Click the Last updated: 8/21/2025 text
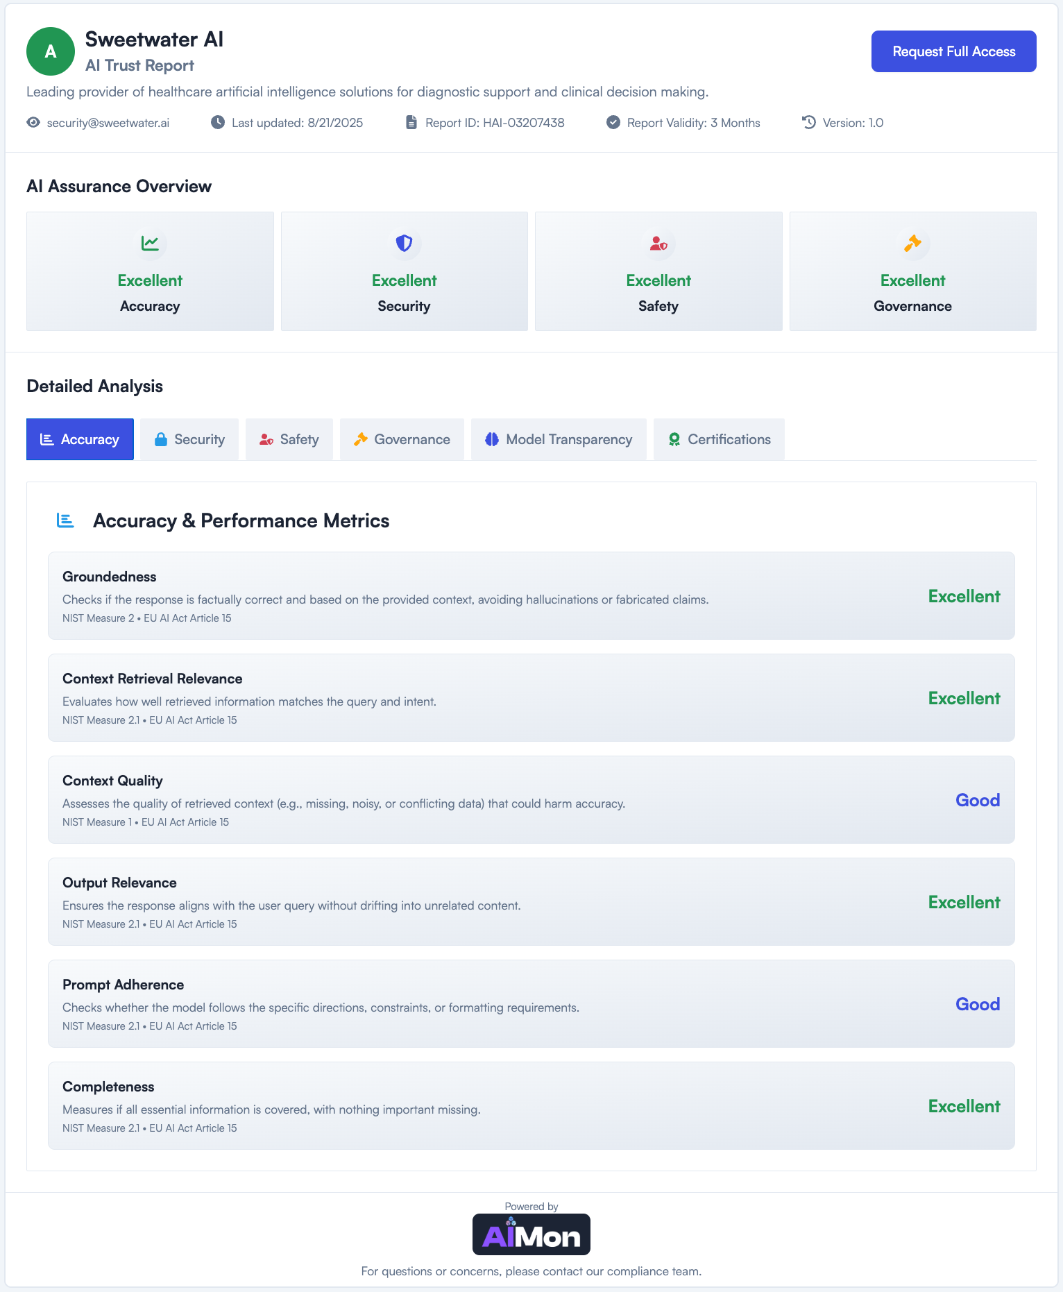The width and height of the screenshot is (1063, 1292). (x=298, y=123)
